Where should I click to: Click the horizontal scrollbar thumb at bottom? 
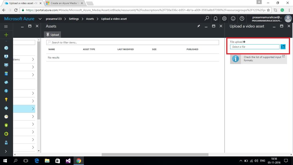(155, 154)
